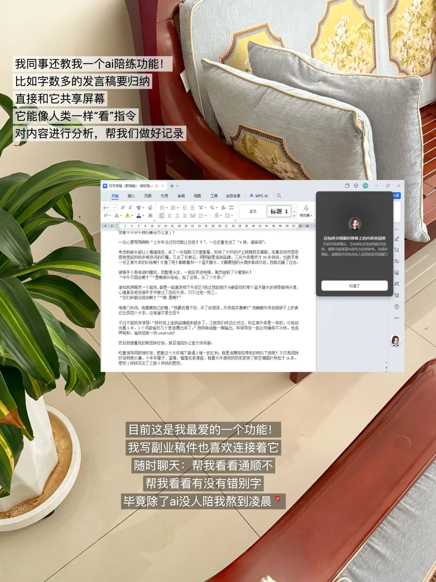Open the WPS AI menu
The width and height of the screenshot is (436, 582).
coord(259,196)
